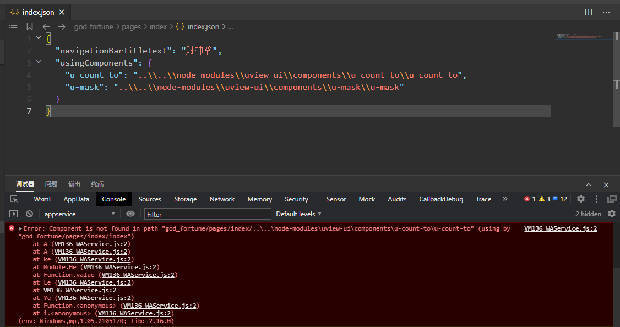Switch to the Network tab
Image resolution: width=620 pixels, height=327 pixels.
[222, 199]
